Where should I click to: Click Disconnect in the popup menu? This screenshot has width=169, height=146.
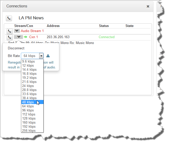(16, 48)
